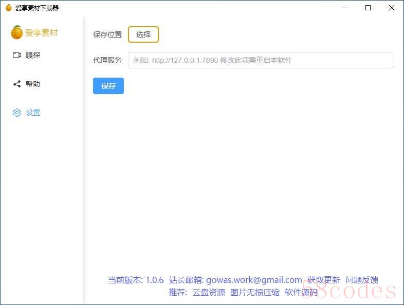Screen dimensions: 404x305
Task: Focus the 代理服务 proxy input field
Action: click(x=261, y=60)
